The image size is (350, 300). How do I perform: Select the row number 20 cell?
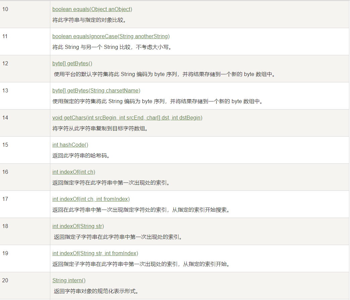coord(5,280)
